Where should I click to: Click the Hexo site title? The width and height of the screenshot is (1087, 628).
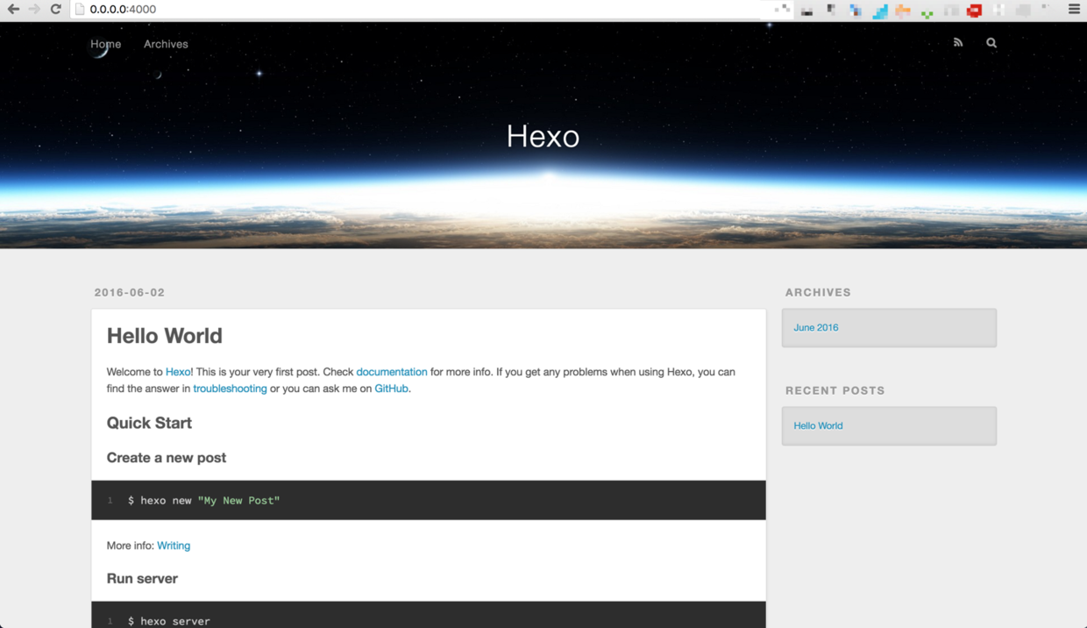(x=543, y=136)
